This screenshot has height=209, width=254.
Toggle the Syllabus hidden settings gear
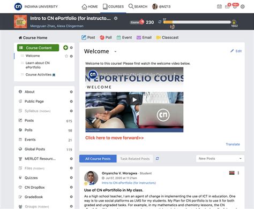pyautogui.click(x=71, y=111)
